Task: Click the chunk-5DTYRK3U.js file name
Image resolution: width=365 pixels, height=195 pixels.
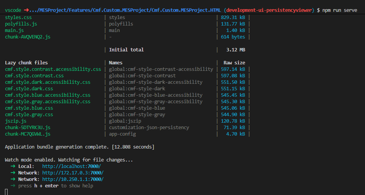Action: [x=27, y=128]
